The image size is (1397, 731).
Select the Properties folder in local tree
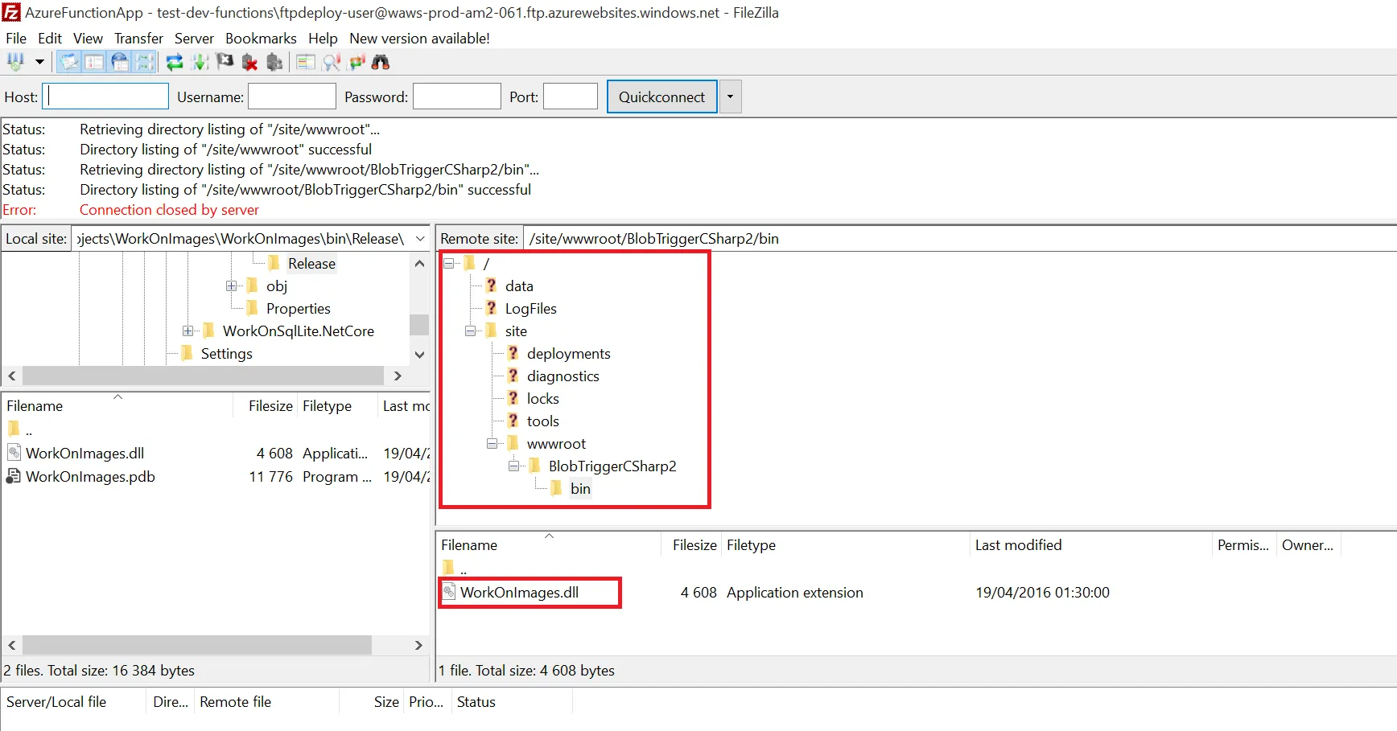[x=299, y=309]
